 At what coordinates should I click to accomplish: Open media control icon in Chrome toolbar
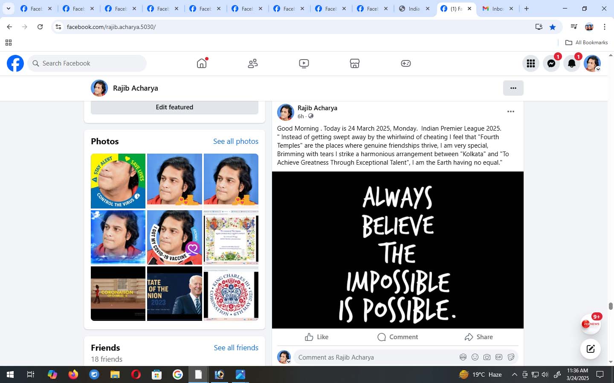tap(574, 27)
